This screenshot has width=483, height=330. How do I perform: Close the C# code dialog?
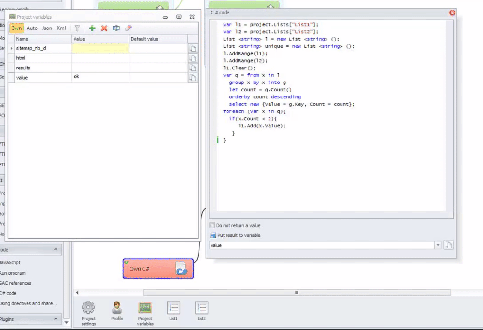[x=452, y=13]
